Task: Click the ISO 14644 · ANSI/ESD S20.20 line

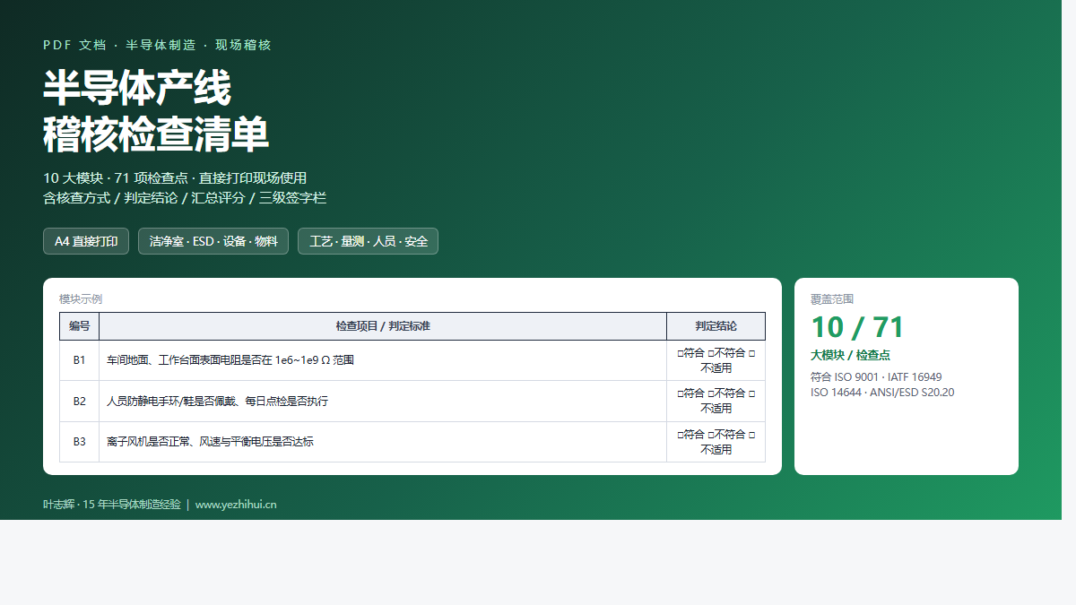Action: click(882, 393)
